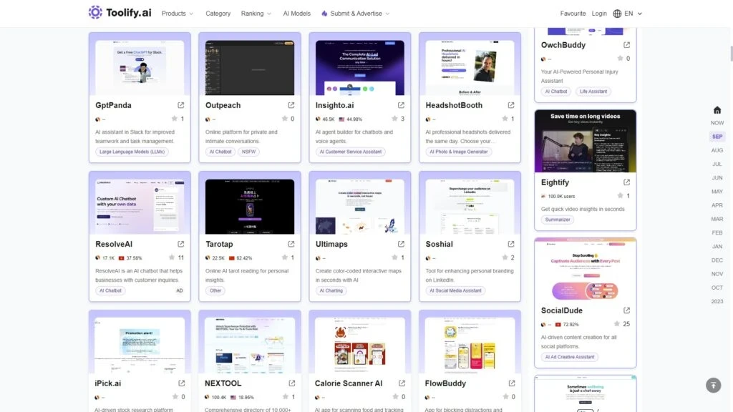Image resolution: width=733 pixels, height=412 pixels.
Task: Favourite SocialDude with star icon
Action: 617,324
